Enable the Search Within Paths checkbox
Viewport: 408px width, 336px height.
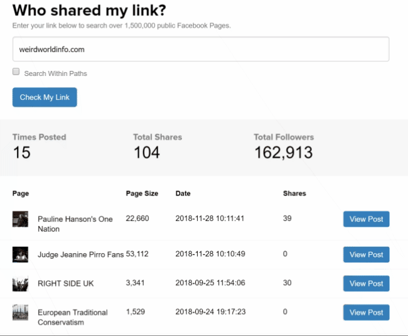pos(16,72)
